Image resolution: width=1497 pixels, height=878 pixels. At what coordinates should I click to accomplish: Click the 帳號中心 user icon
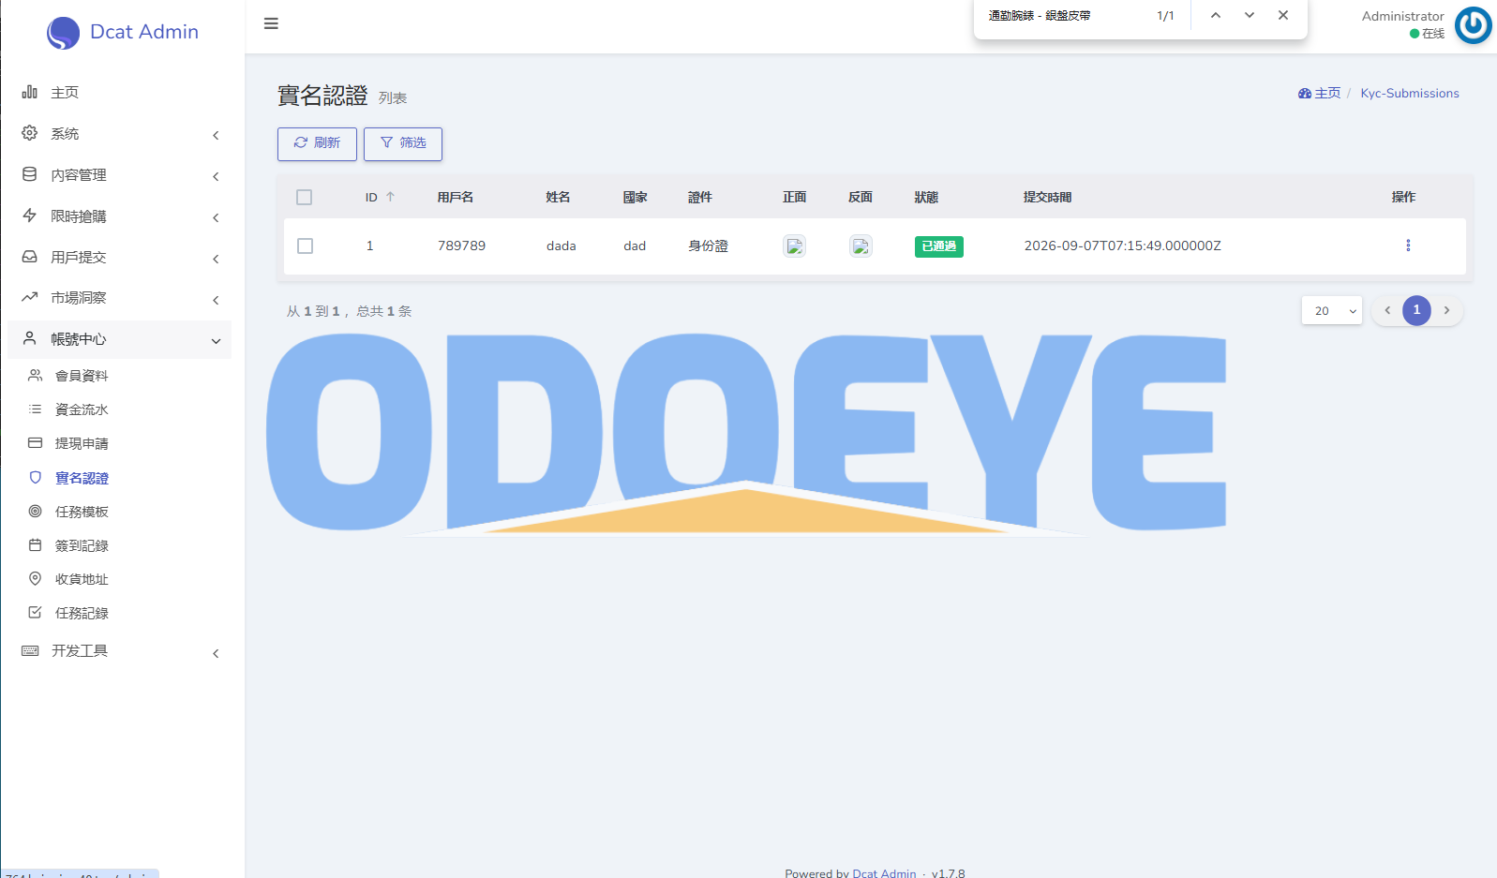point(30,338)
